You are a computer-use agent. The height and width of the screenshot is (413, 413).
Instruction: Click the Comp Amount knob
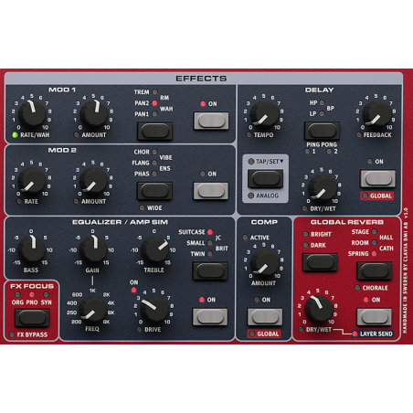point(264,263)
